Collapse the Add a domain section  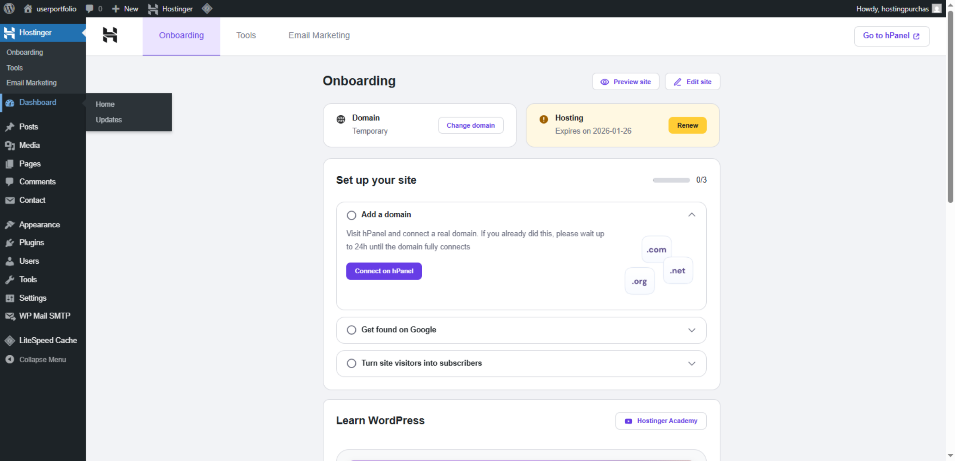pos(692,214)
